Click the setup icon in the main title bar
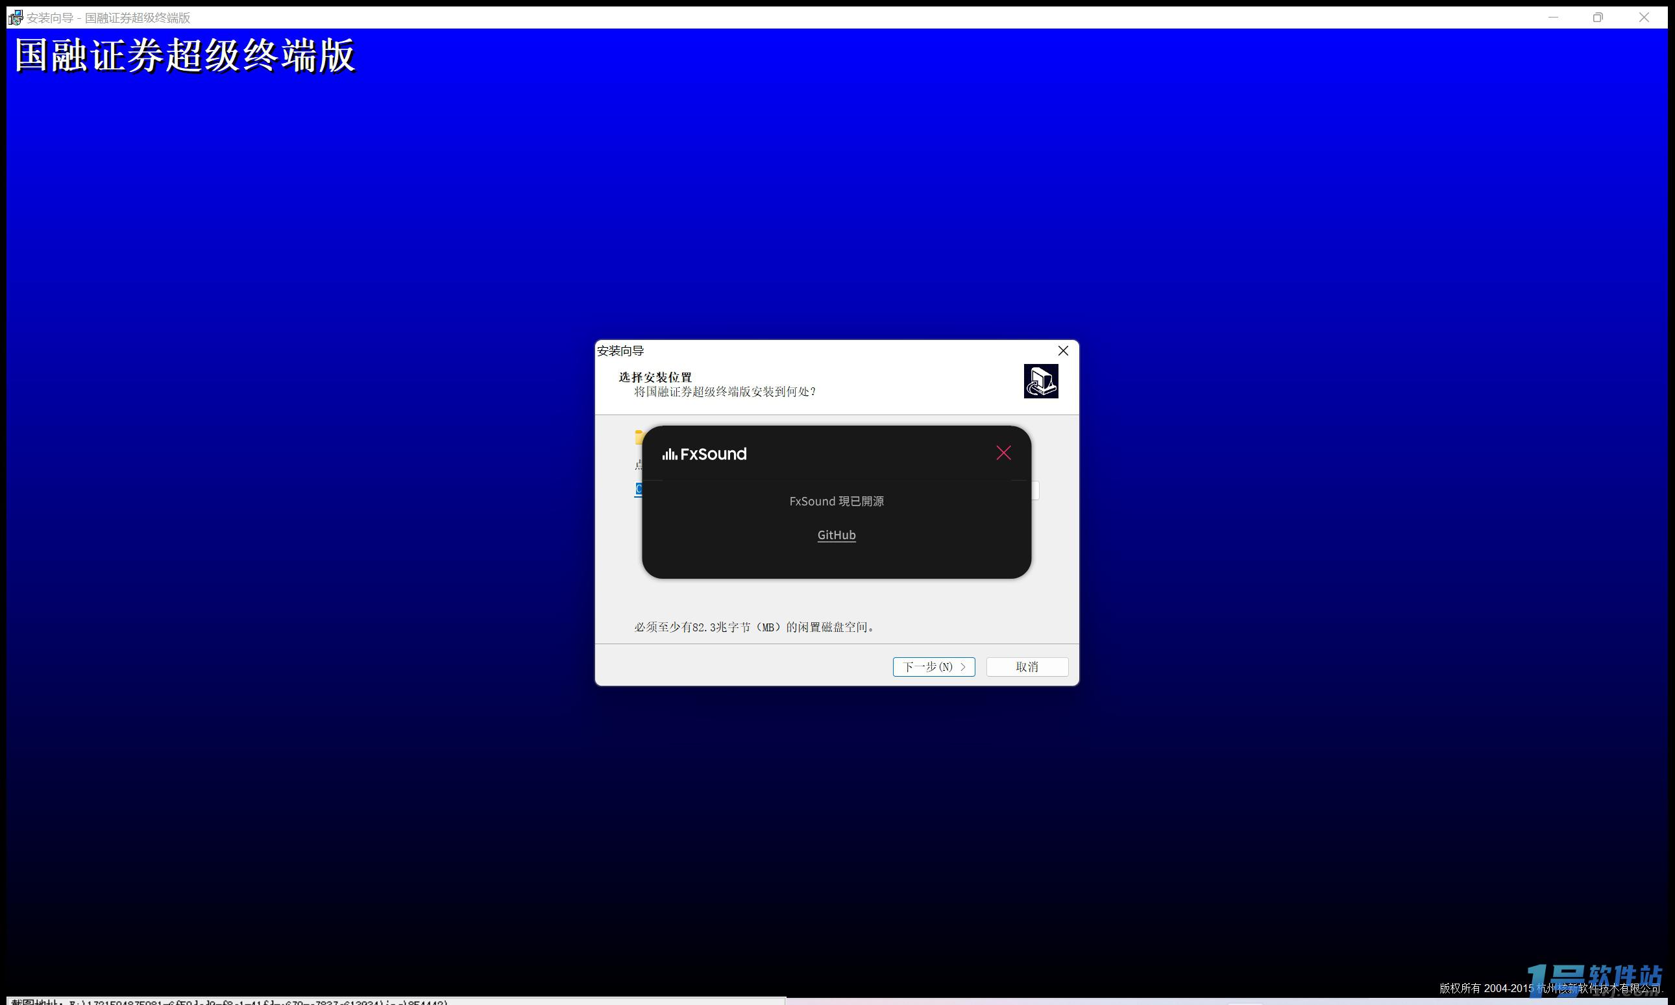This screenshot has width=1675, height=1005. click(x=15, y=18)
